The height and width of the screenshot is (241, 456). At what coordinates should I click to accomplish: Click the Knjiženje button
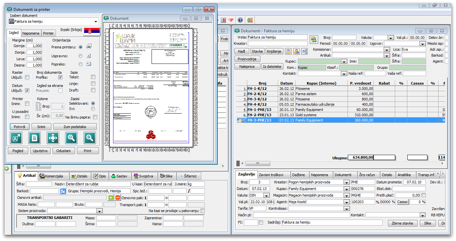[274, 51]
